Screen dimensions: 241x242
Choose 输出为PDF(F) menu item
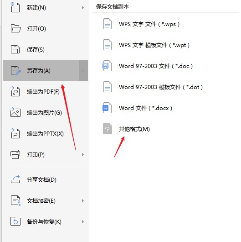coord(46,92)
